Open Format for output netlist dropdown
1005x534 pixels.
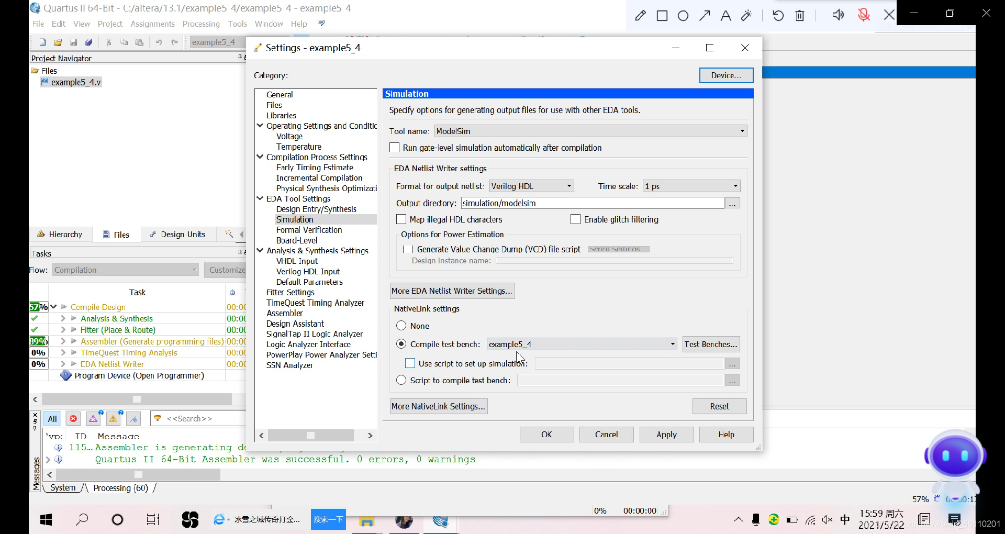click(x=532, y=186)
